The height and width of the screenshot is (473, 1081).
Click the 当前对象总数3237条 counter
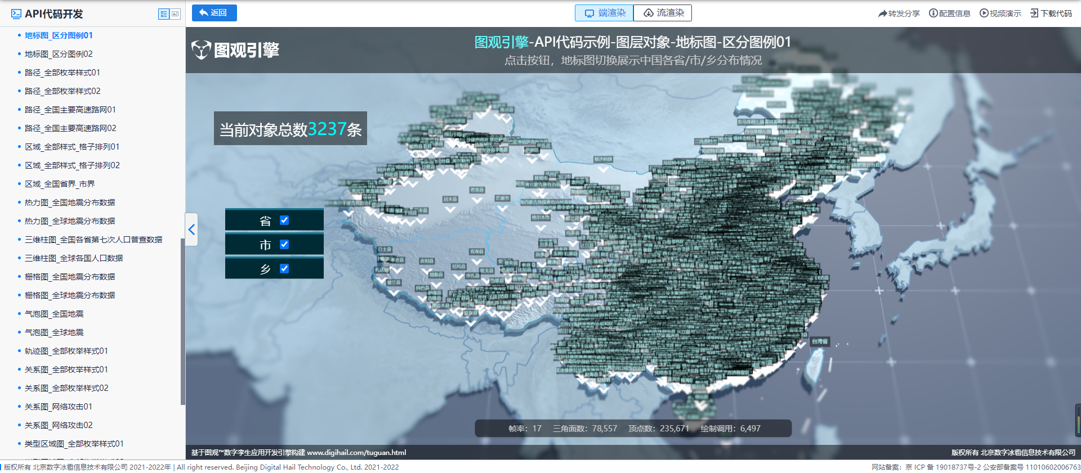point(291,129)
